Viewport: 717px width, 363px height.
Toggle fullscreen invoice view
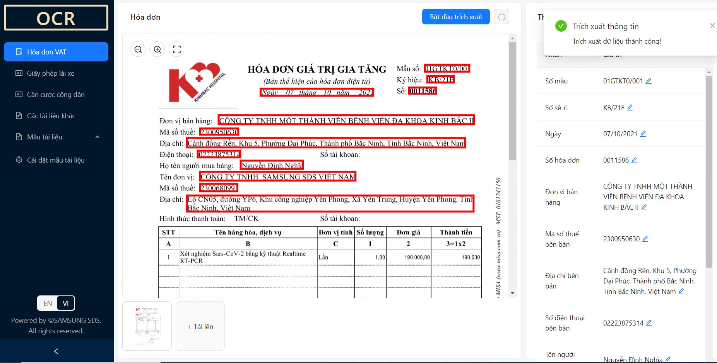[x=177, y=49]
